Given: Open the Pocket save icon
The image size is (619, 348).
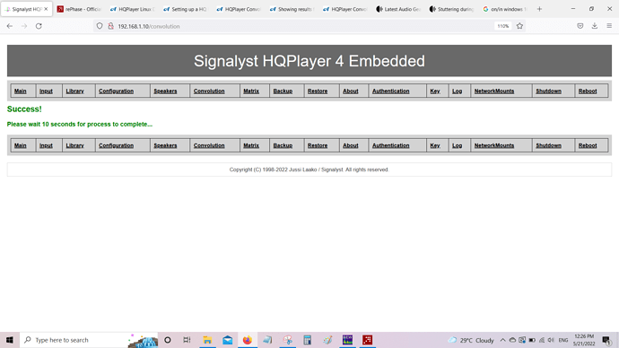Looking at the screenshot, I should 580,26.
